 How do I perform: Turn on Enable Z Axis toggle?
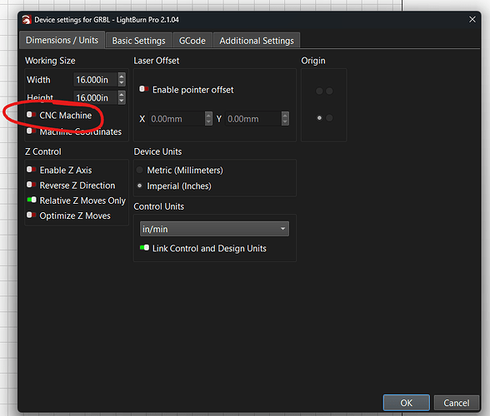(32, 170)
